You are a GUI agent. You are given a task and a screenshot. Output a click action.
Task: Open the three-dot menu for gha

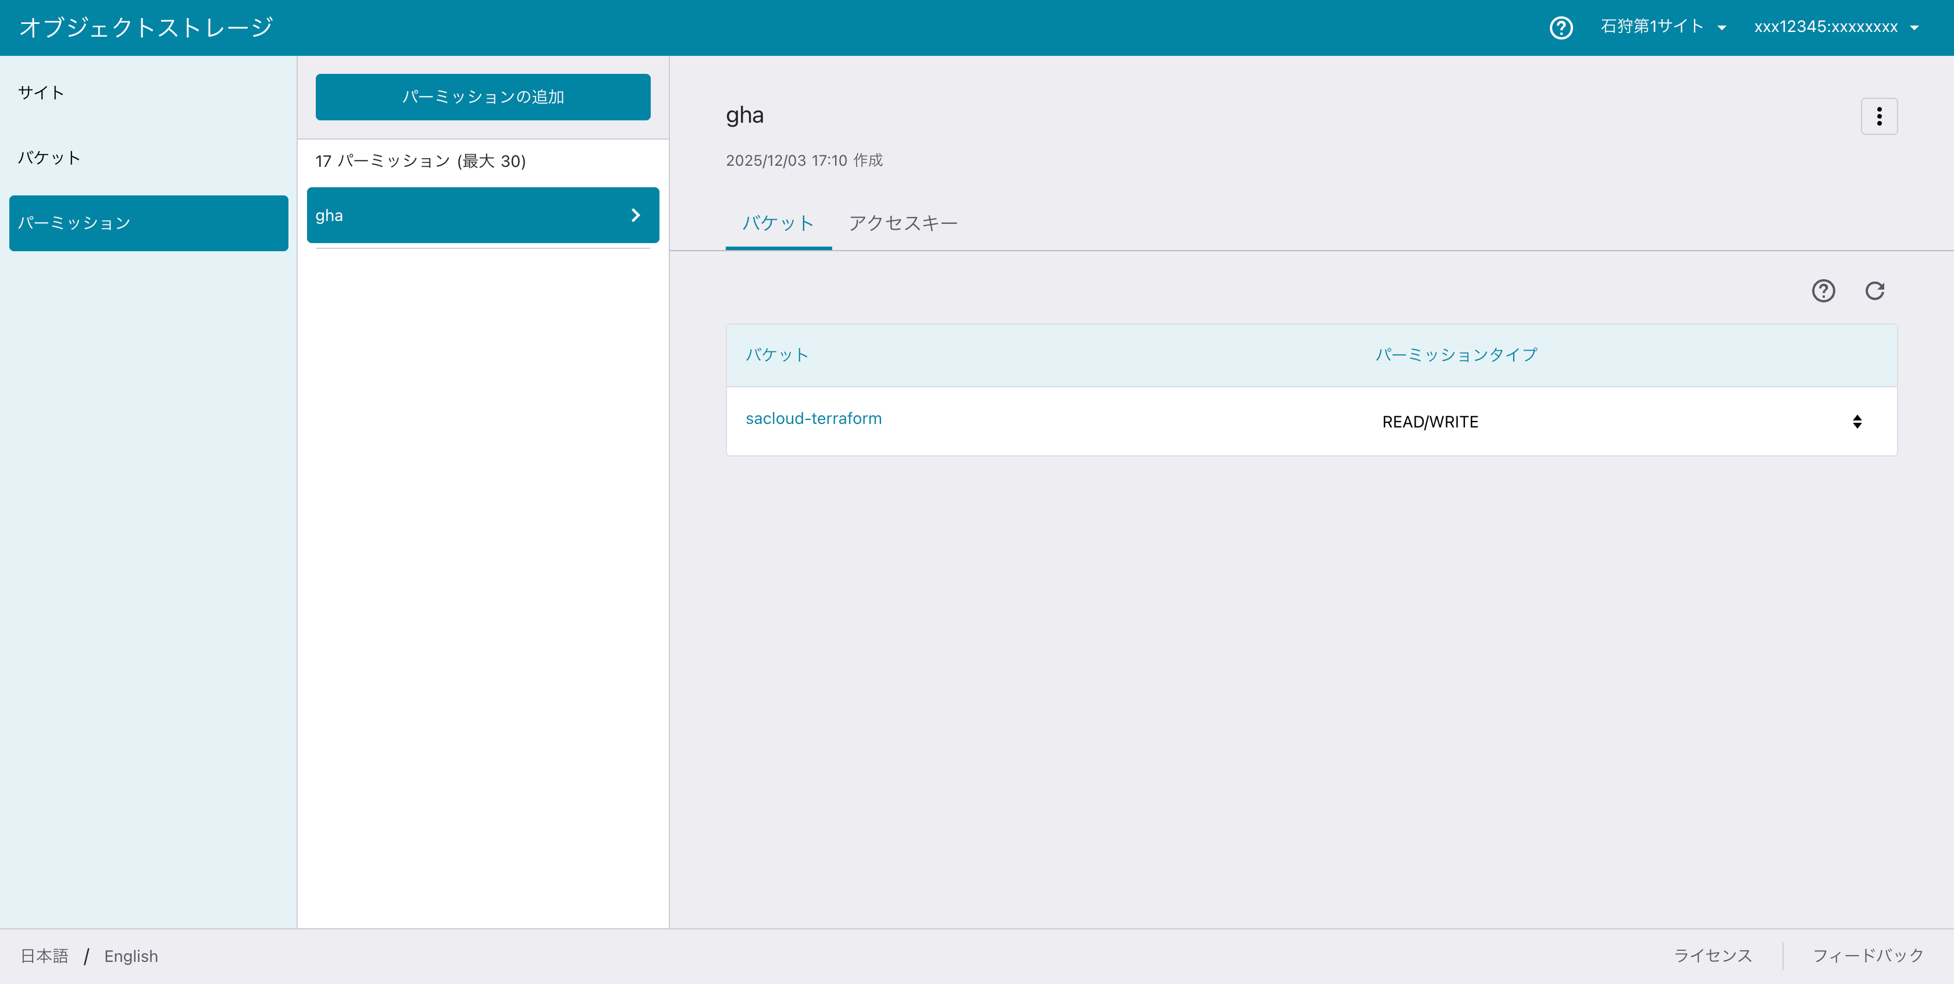[1878, 116]
